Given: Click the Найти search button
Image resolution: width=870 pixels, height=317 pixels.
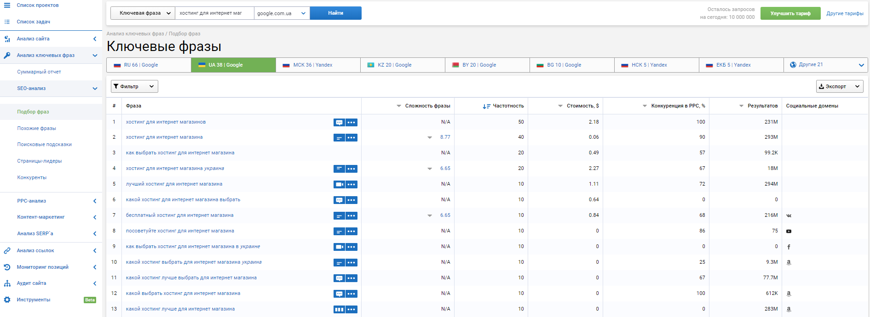Looking at the screenshot, I should 336,13.
